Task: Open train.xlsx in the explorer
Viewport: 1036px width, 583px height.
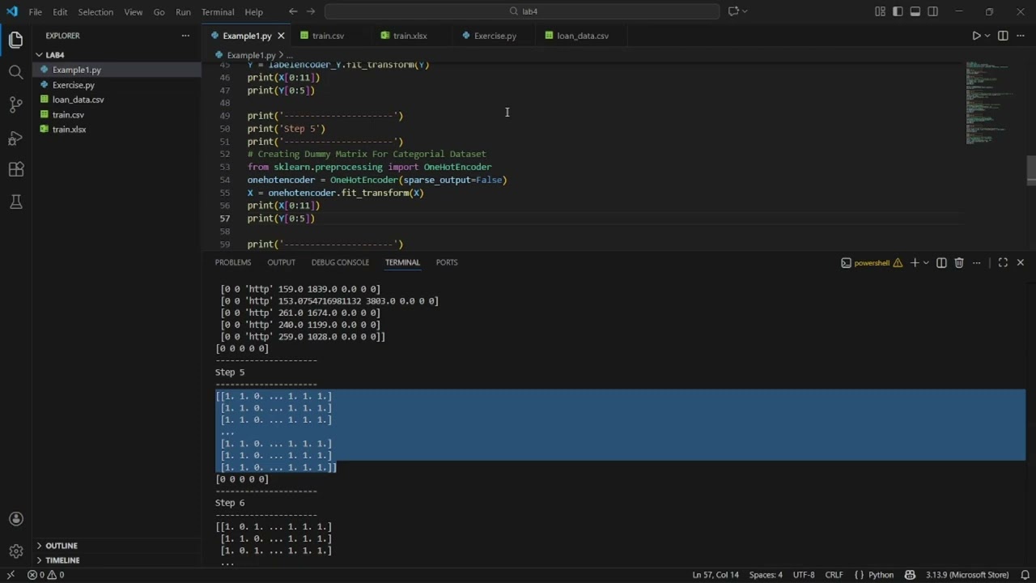Action: click(x=117, y=130)
